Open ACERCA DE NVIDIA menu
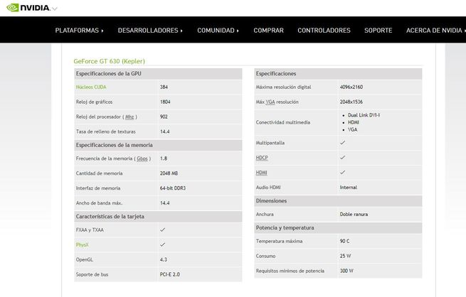 tap(435, 31)
